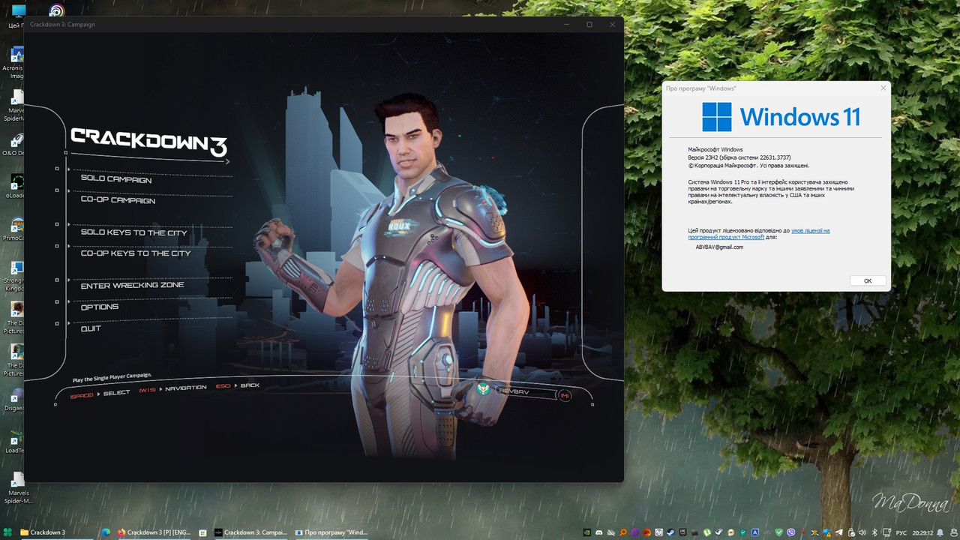Maximize the Crackdown 3 Campaign window
The image size is (960, 540).
(x=589, y=25)
